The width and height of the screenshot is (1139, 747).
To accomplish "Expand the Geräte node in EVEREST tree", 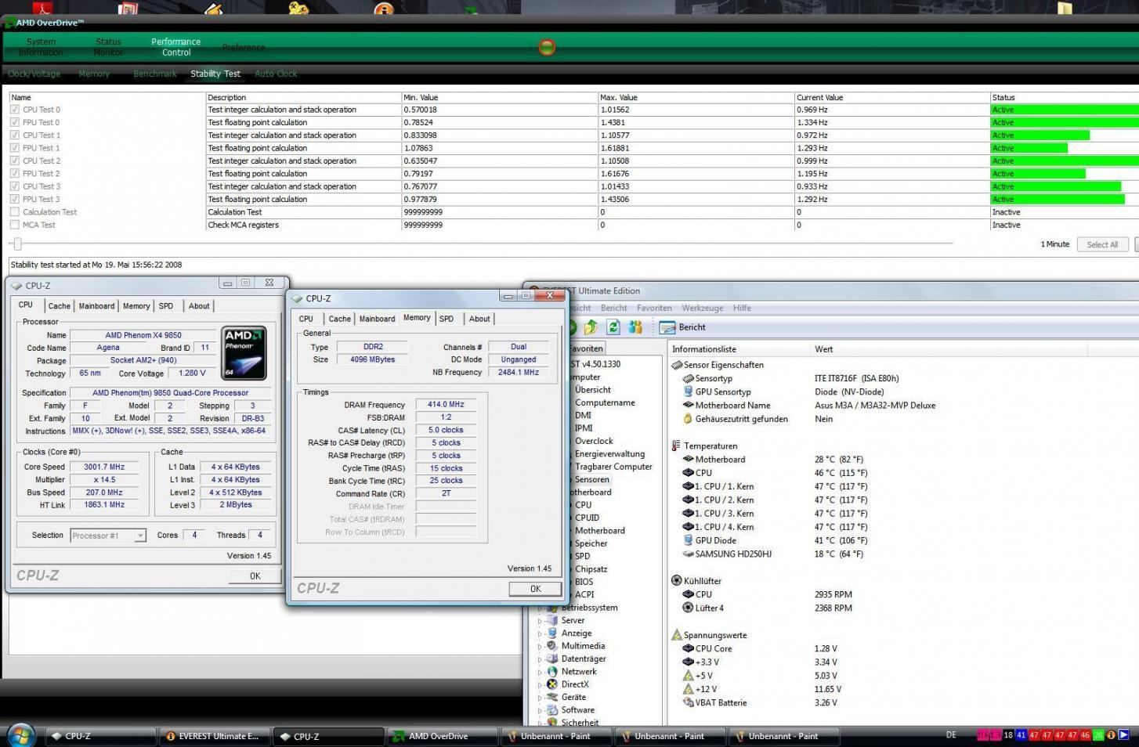I will tap(540, 698).
